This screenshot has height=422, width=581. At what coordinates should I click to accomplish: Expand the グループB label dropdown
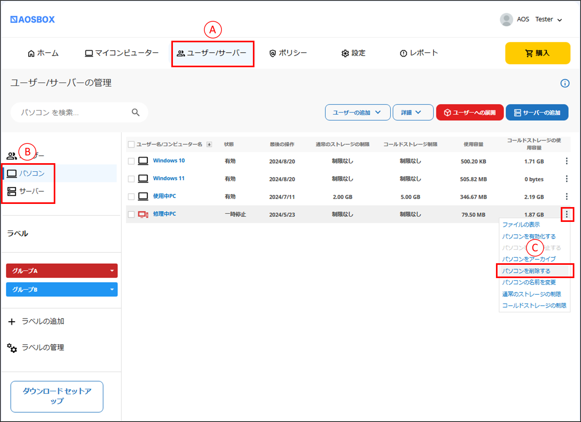[x=112, y=289]
